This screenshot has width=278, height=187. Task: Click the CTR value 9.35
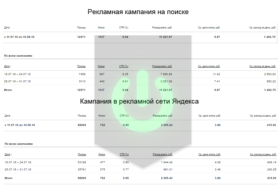(x=125, y=74)
